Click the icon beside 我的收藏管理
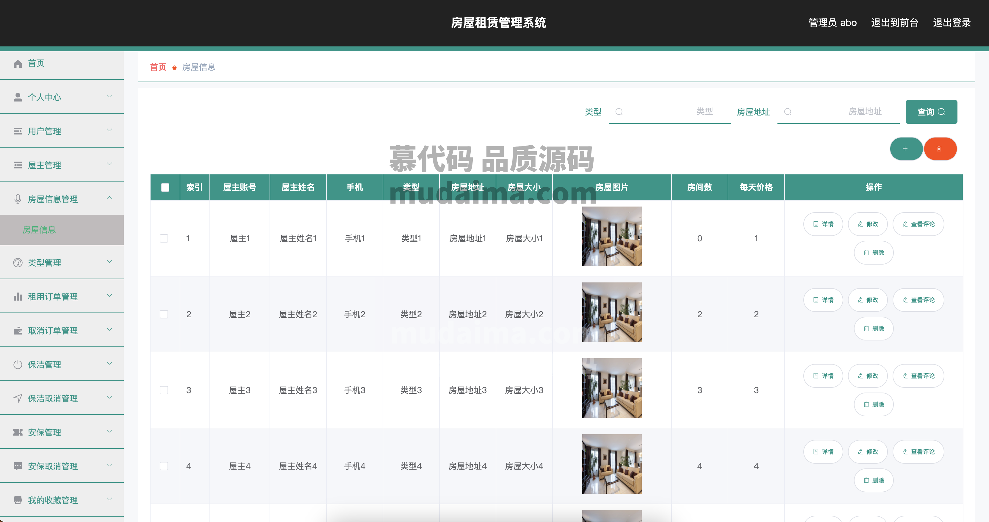The image size is (989, 522). pyautogui.click(x=18, y=500)
